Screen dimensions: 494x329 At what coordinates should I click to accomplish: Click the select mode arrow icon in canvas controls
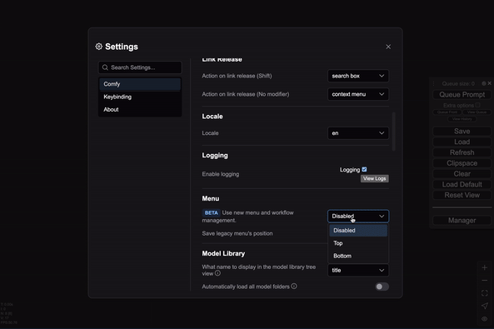click(485, 306)
